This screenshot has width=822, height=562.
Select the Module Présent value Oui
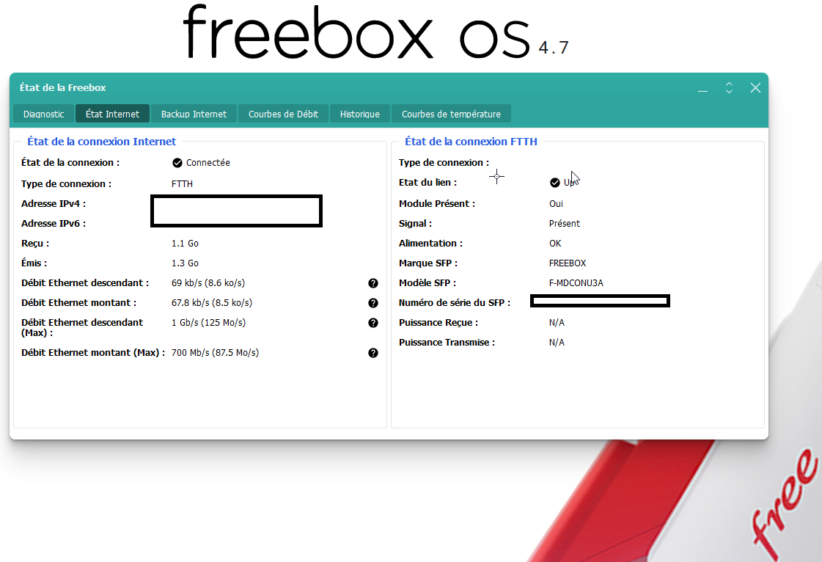pos(557,204)
